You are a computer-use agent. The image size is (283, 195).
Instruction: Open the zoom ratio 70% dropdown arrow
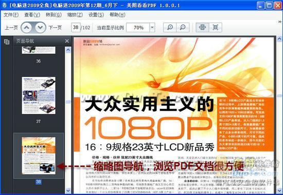[152, 28]
